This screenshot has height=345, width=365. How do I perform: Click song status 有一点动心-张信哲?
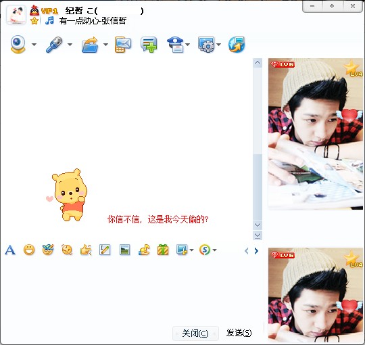pos(93,21)
